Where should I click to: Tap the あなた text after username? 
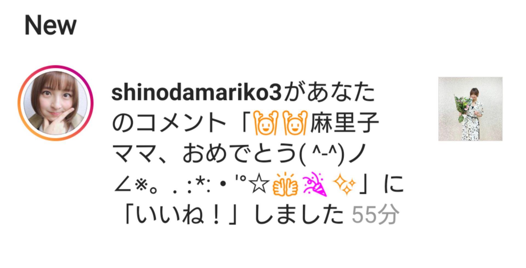point(341,92)
